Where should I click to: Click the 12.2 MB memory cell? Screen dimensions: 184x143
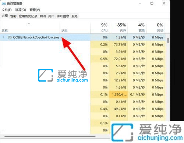[x=118, y=80]
